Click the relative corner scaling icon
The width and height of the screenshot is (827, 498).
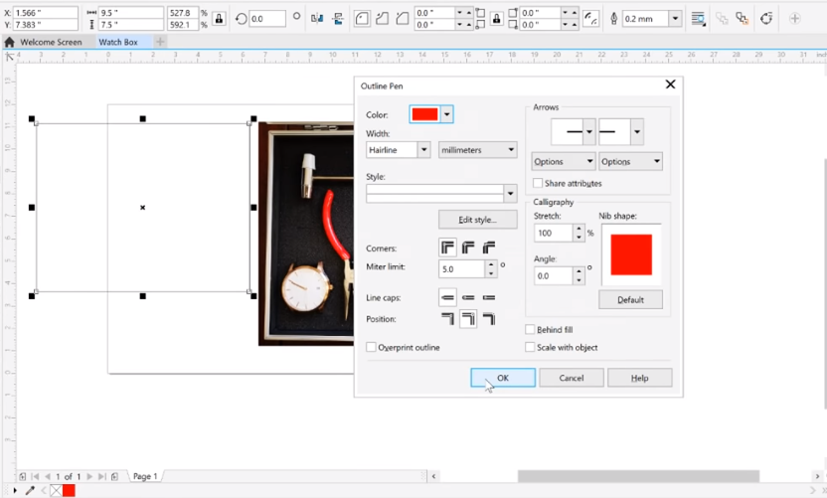point(591,19)
